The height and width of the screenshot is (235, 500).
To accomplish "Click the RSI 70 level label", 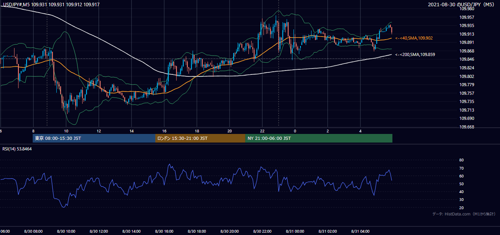I will pos(461,168).
